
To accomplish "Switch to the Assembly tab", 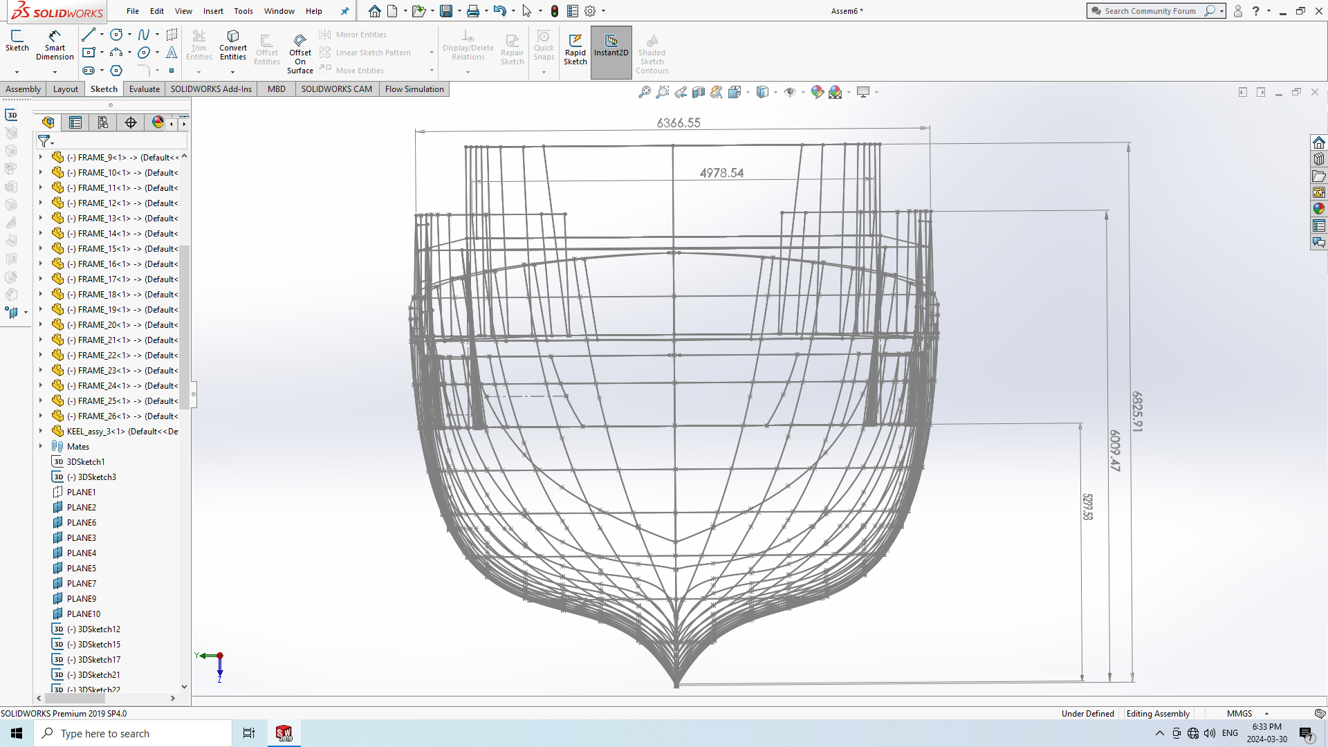I will (23, 89).
